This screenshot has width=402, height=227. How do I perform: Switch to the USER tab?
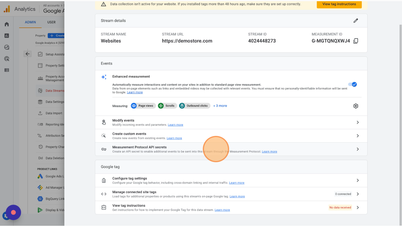pyautogui.click(x=51, y=22)
